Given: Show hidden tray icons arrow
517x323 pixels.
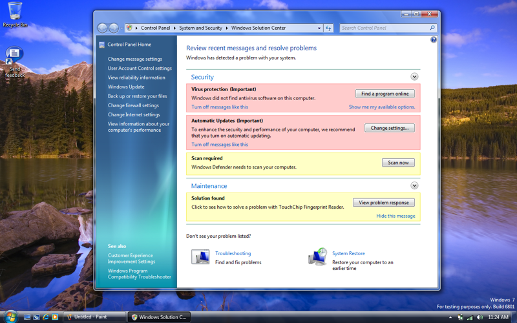Looking at the screenshot, I should tap(450, 317).
